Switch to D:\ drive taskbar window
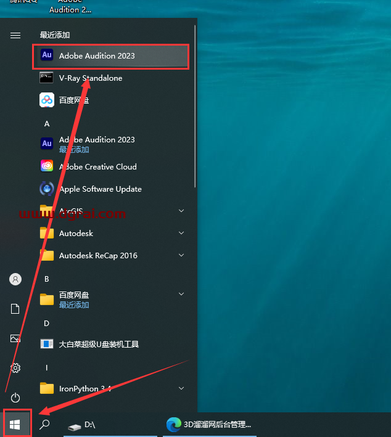The height and width of the screenshot is (437, 391). pos(110,425)
